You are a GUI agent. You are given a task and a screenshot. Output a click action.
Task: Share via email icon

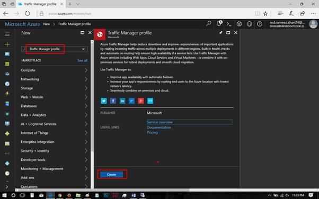(150, 101)
